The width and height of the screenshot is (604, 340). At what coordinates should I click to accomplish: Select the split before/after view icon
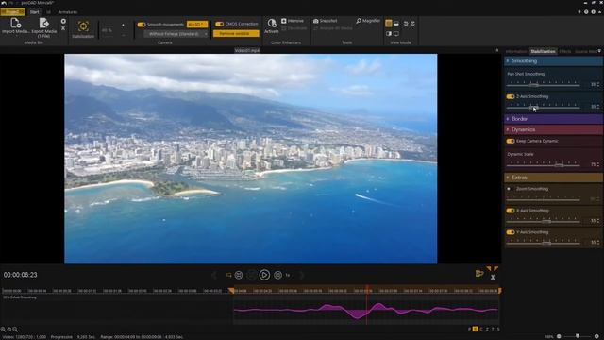389,34
